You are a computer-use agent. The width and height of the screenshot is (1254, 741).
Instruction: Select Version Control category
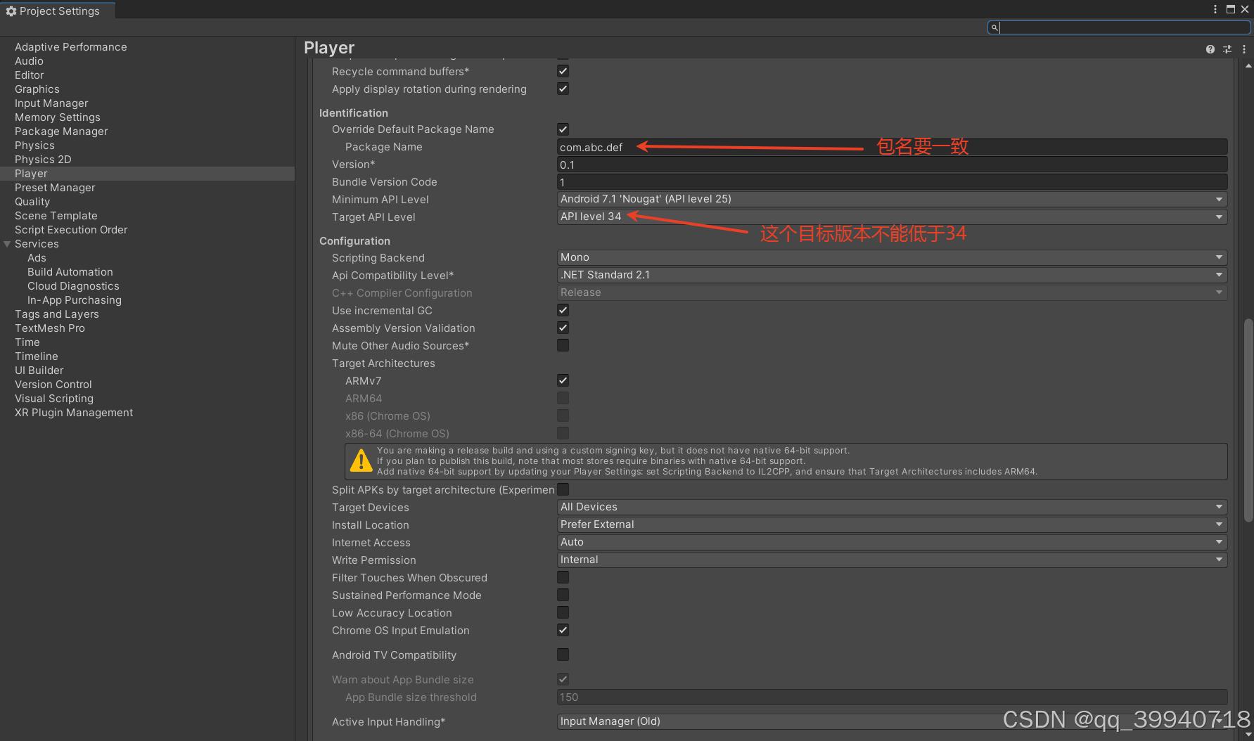pos(53,385)
